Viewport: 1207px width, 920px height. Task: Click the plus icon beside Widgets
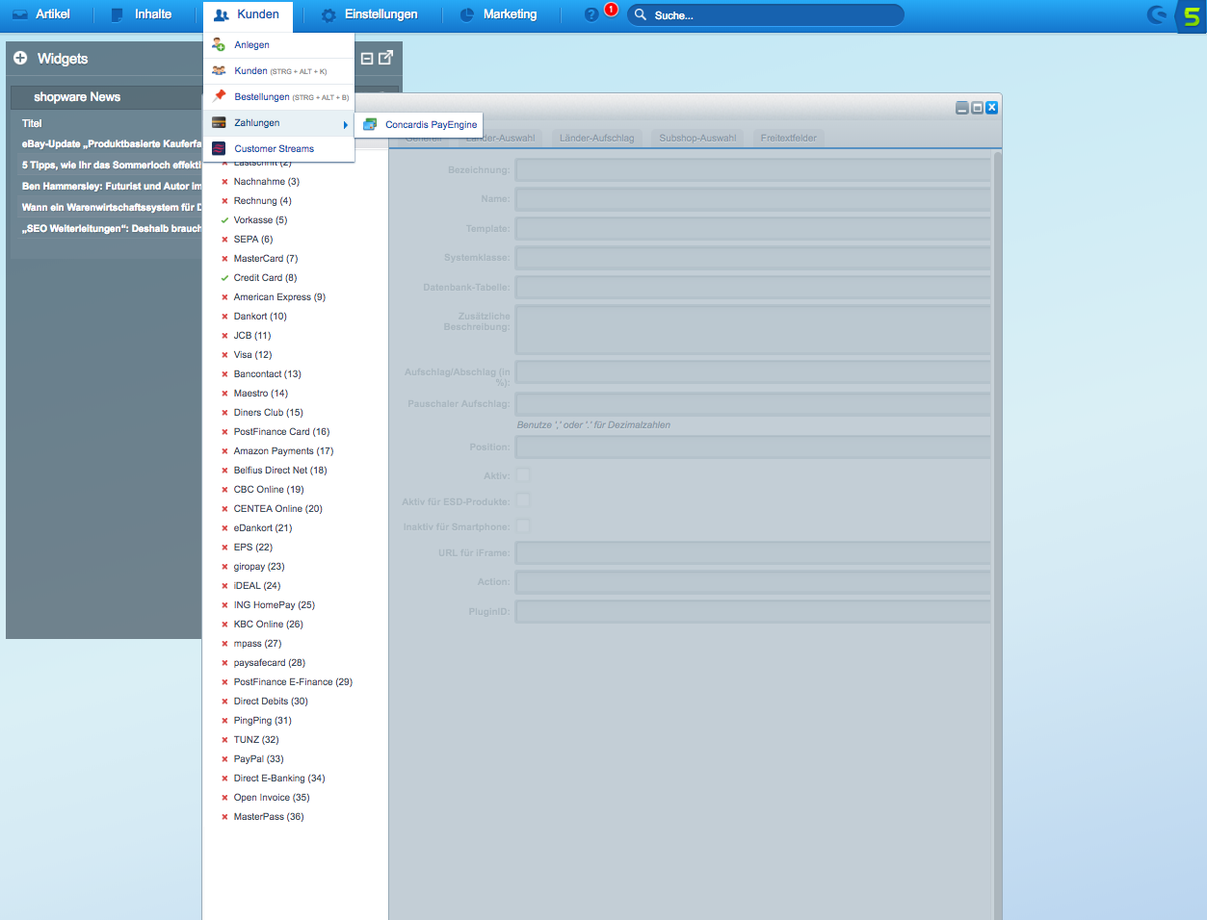click(20, 59)
